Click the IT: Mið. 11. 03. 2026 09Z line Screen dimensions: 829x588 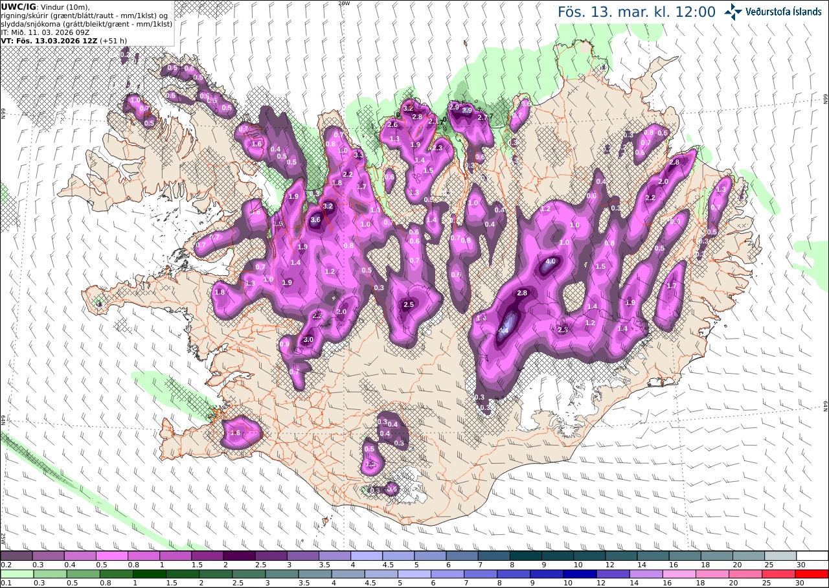pyautogui.click(x=45, y=32)
